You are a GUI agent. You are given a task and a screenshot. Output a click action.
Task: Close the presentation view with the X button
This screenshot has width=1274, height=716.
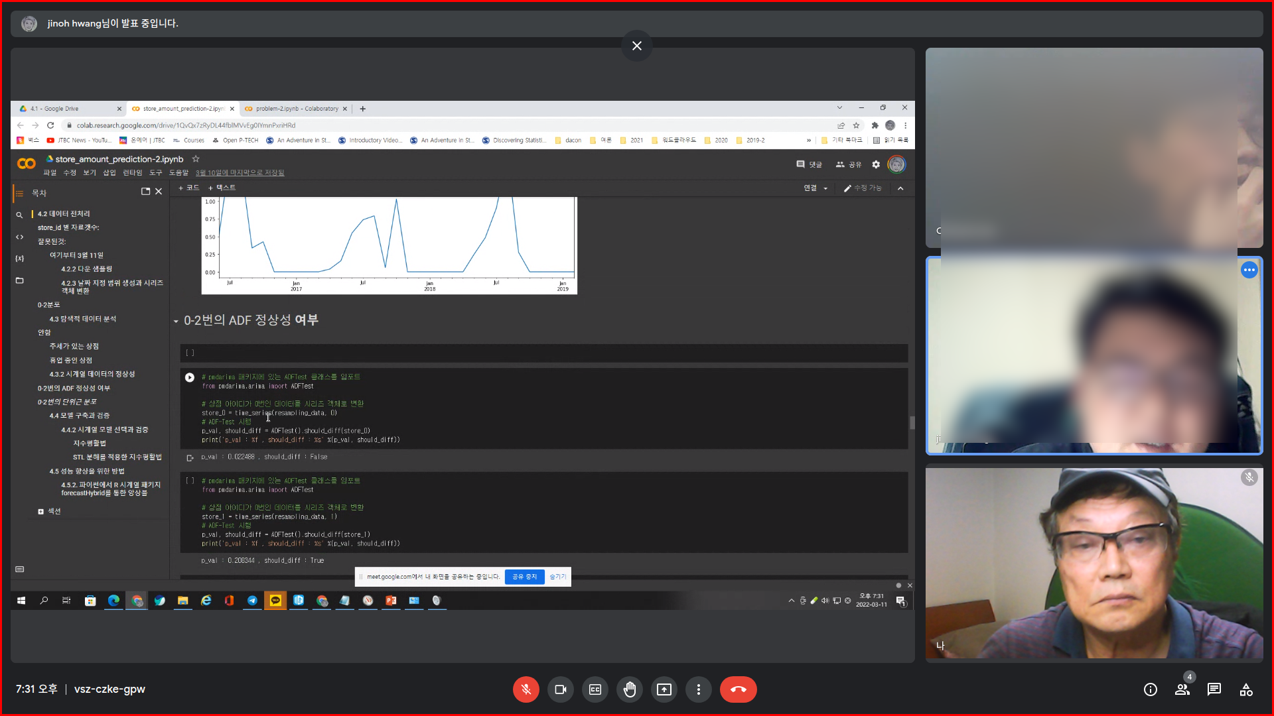636,46
